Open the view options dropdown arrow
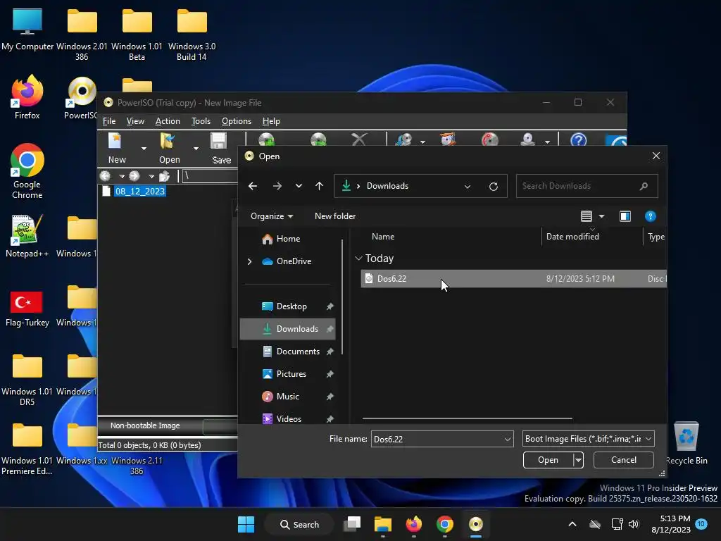Image resolution: width=721 pixels, height=541 pixels. click(601, 216)
